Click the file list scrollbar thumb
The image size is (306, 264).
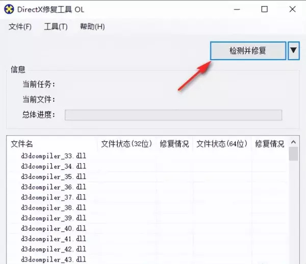coord(293,153)
